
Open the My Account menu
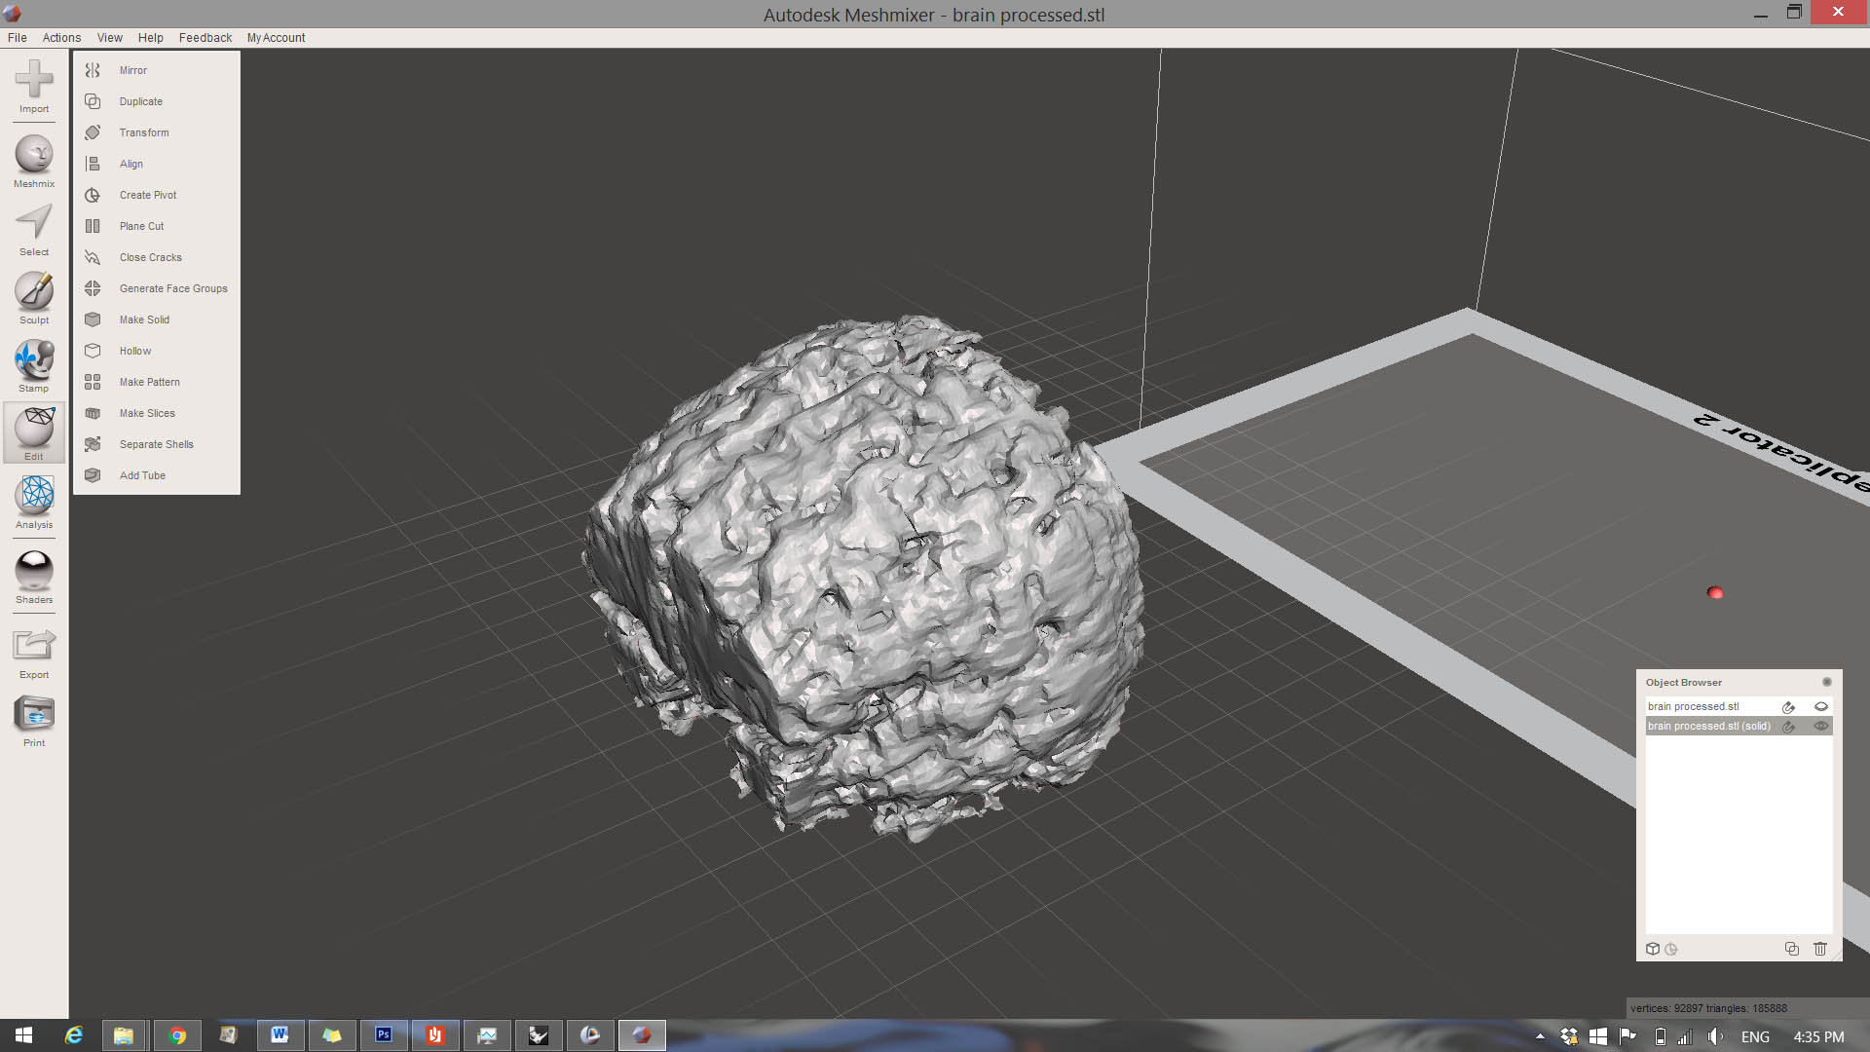(x=276, y=38)
